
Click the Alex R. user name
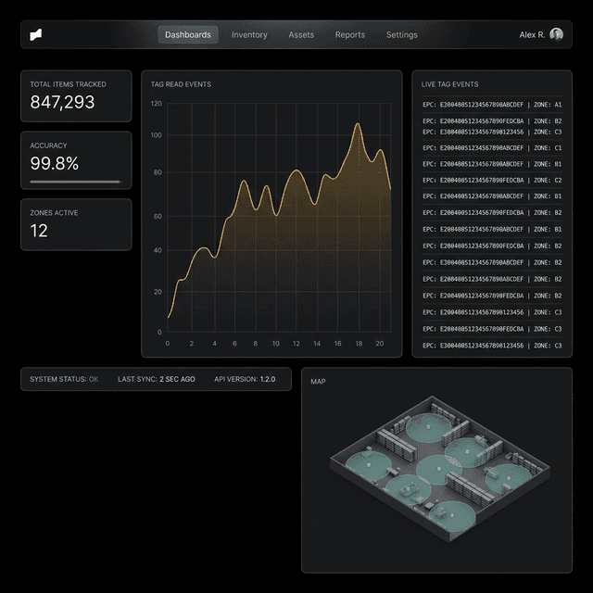532,35
